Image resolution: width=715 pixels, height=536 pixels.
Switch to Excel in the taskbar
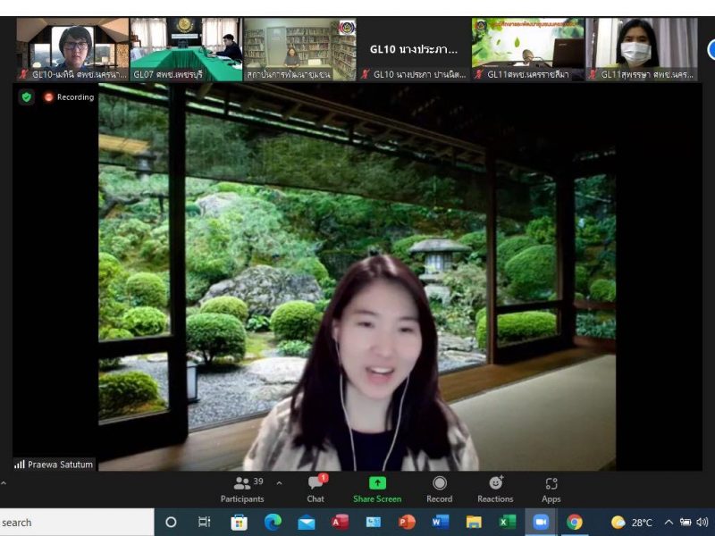pyautogui.click(x=507, y=523)
